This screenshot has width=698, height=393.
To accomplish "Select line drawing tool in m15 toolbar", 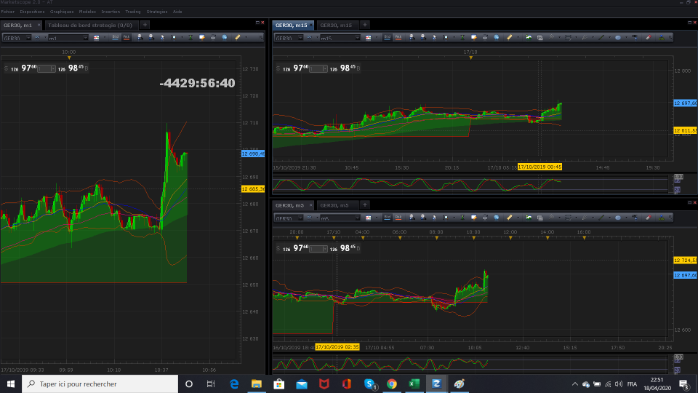I will pos(601,37).
